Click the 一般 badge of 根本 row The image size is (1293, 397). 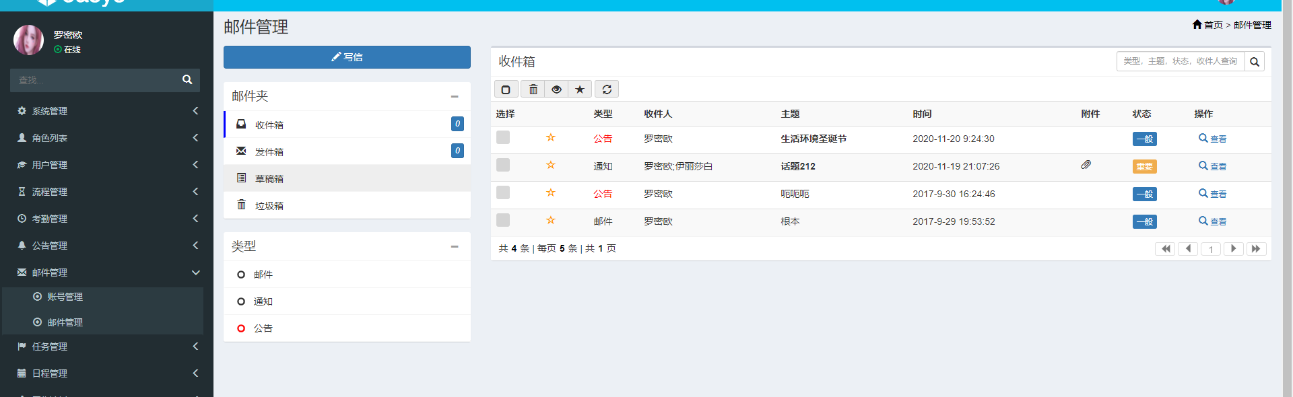[x=1144, y=221]
